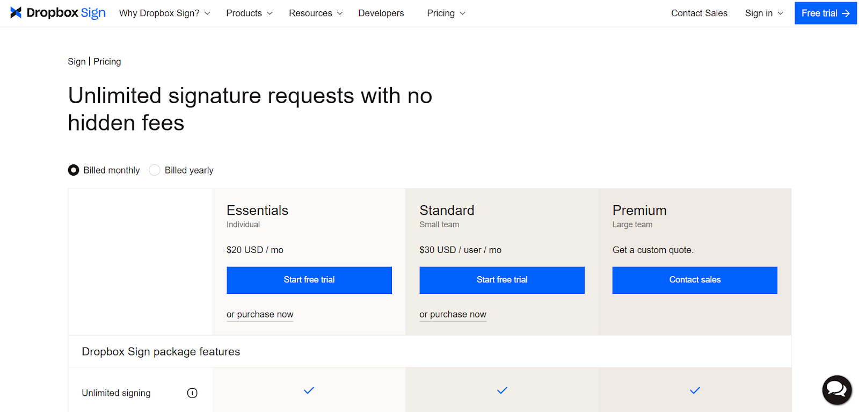
Task: Click the 'Unlimited signing' feature label
Action: click(116, 393)
